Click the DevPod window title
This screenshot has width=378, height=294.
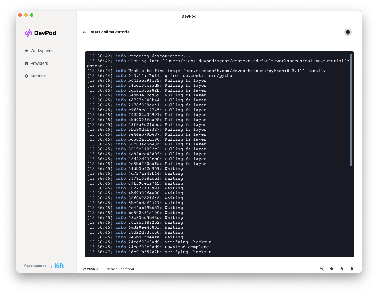189,16
